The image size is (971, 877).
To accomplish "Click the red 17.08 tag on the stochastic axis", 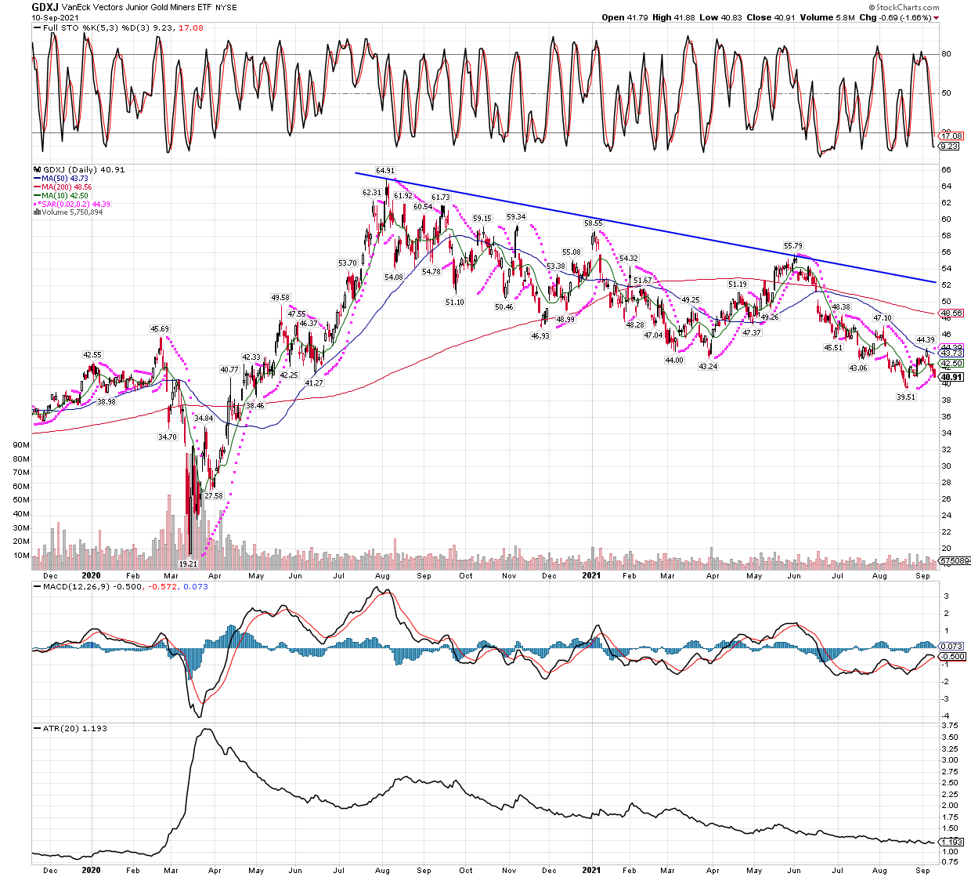I will [x=951, y=136].
